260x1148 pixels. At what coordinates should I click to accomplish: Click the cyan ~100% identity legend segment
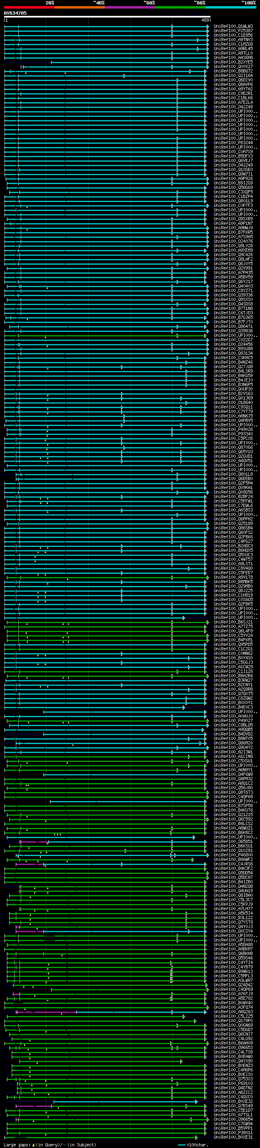231,8
